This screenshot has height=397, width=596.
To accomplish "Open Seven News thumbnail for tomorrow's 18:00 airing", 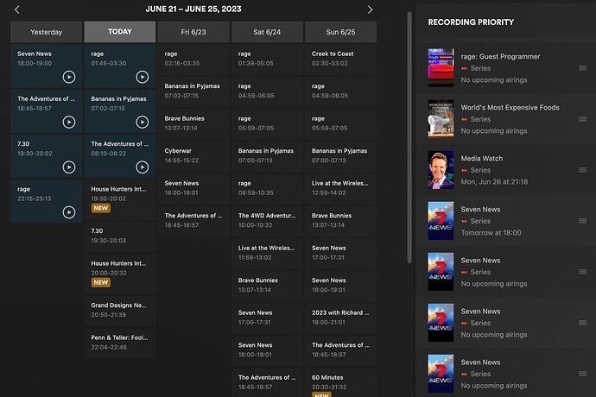I will (441, 220).
